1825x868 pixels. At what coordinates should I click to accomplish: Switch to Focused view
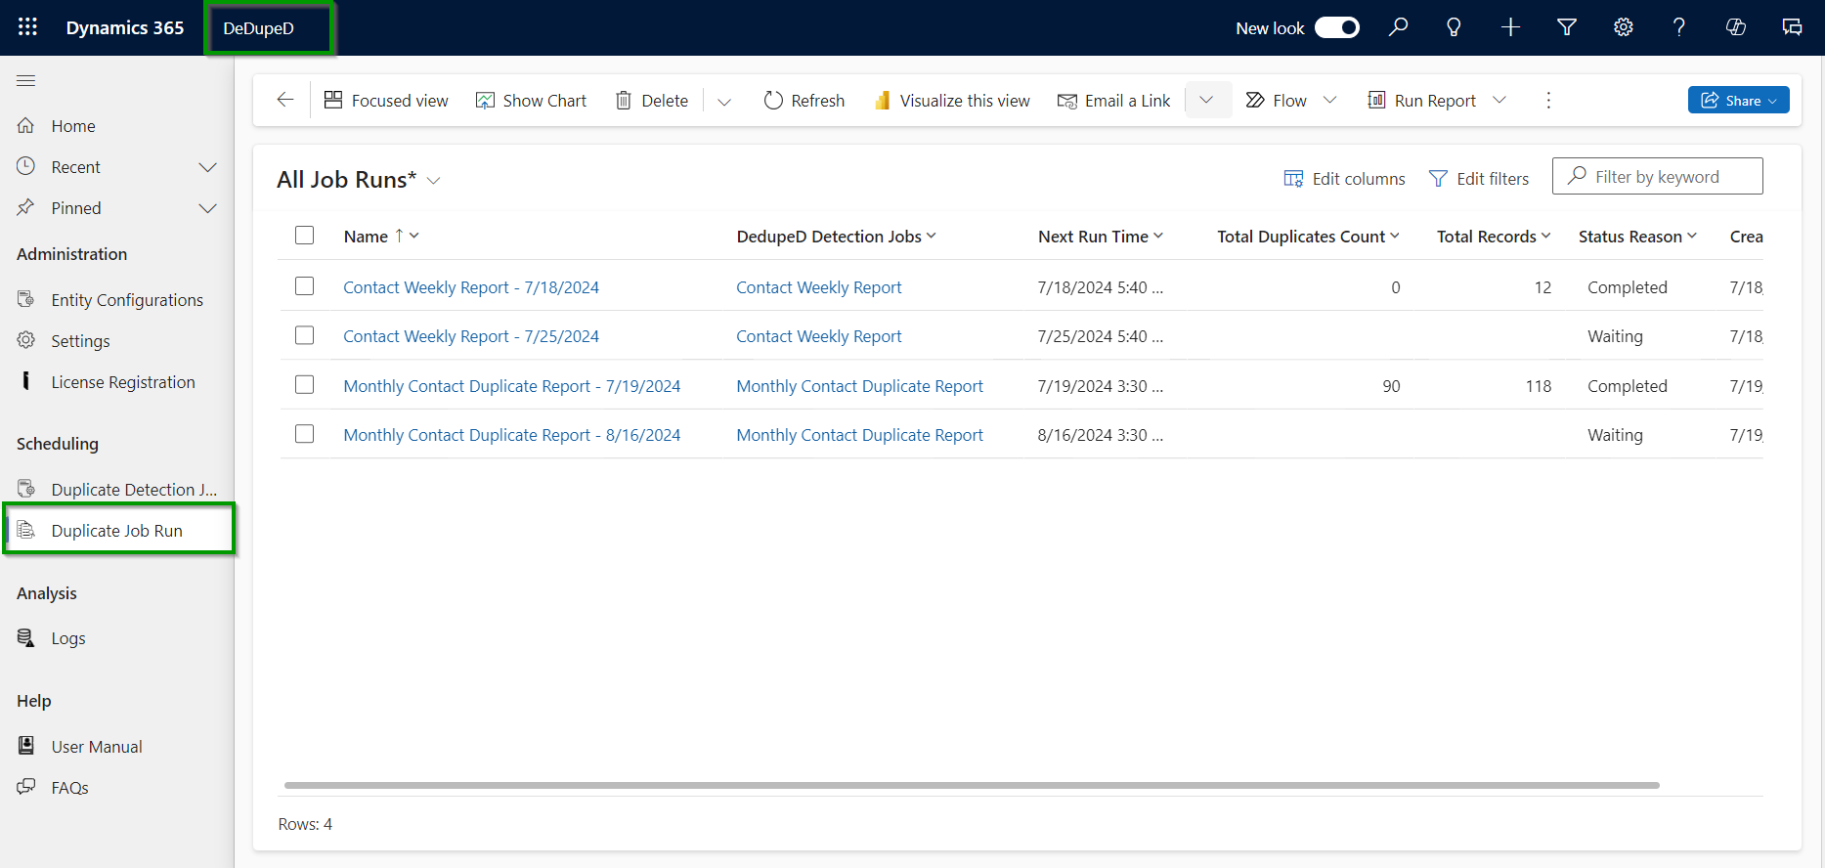point(386,100)
